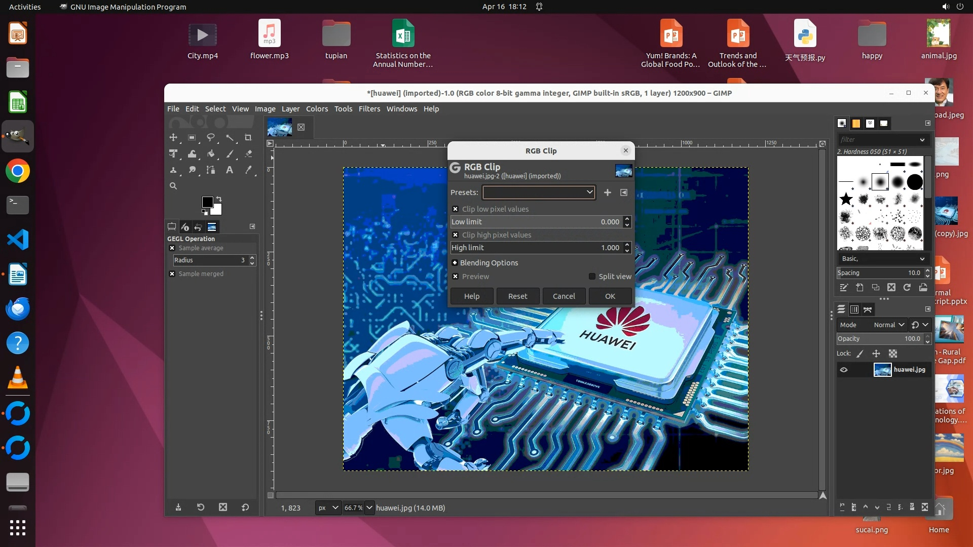Select the Crop tool
The height and width of the screenshot is (547, 973).
coord(248,137)
